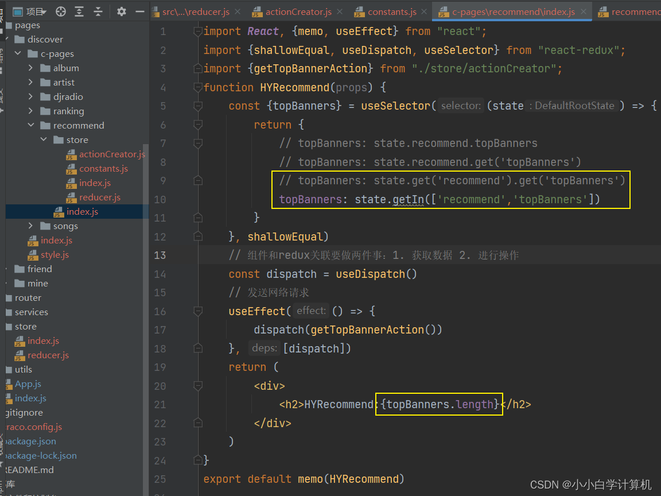Image resolution: width=661 pixels, height=496 pixels.
Task: Click the JS icon on constants.js tab
Action: pyautogui.click(x=359, y=12)
